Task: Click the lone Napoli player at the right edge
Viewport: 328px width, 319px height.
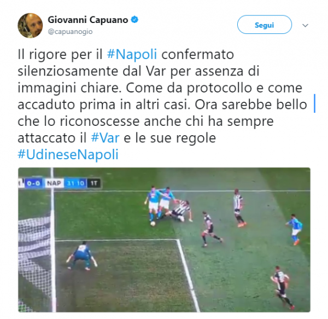Action: point(295,229)
